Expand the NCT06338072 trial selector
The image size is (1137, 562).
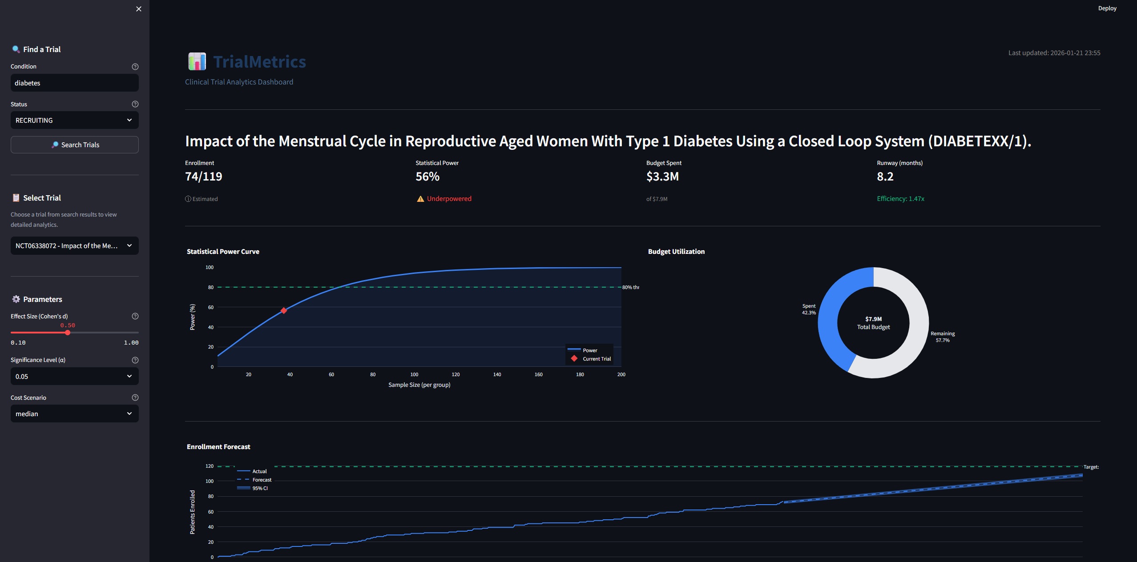tap(75, 246)
